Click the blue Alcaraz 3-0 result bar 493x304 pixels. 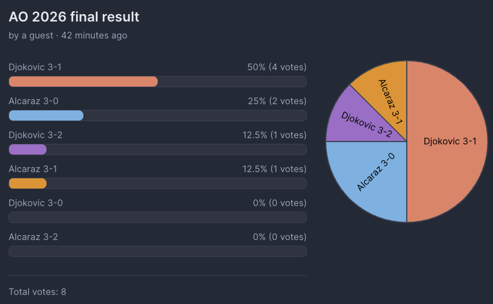(x=47, y=115)
